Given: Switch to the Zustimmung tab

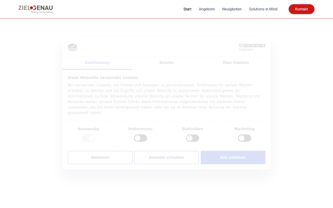Looking at the screenshot, I should pyautogui.click(x=97, y=63).
